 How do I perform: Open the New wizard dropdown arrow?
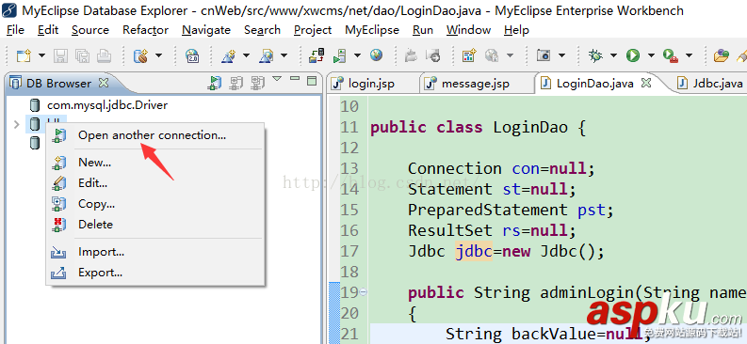click(x=42, y=55)
